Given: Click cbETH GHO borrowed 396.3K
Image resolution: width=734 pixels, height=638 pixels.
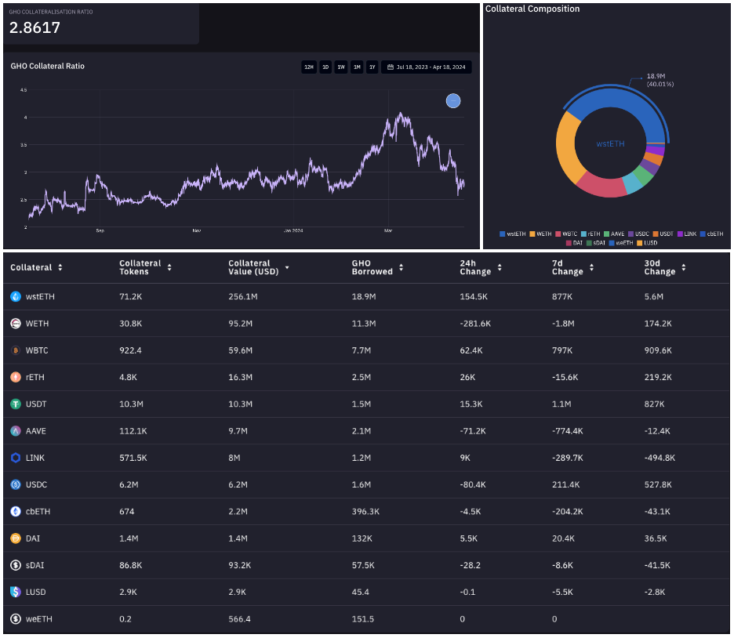Looking at the screenshot, I should (x=365, y=512).
